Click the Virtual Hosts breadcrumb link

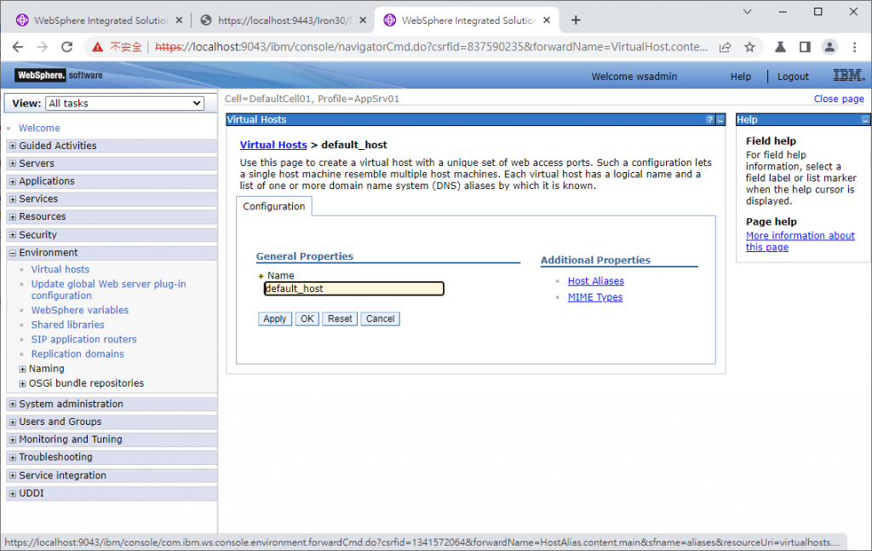tap(273, 145)
